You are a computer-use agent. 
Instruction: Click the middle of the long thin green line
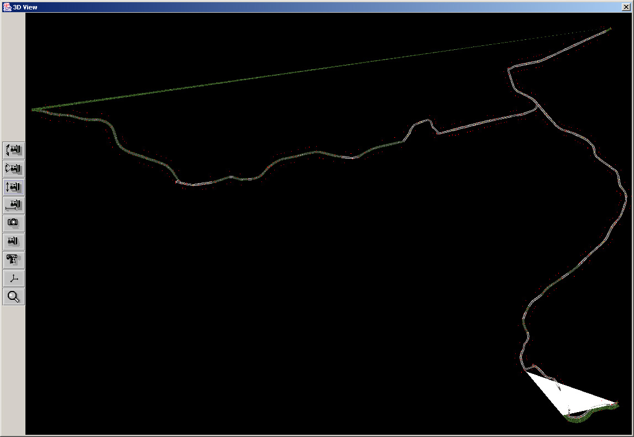tap(321, 69)
